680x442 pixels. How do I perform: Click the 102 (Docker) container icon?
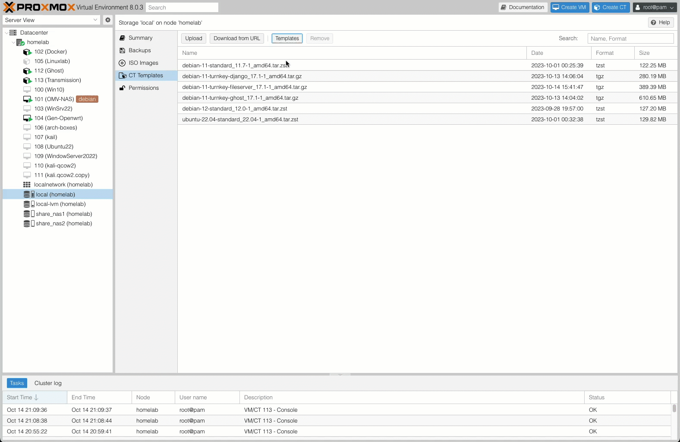pyautogui.click(x=27, y=52)
